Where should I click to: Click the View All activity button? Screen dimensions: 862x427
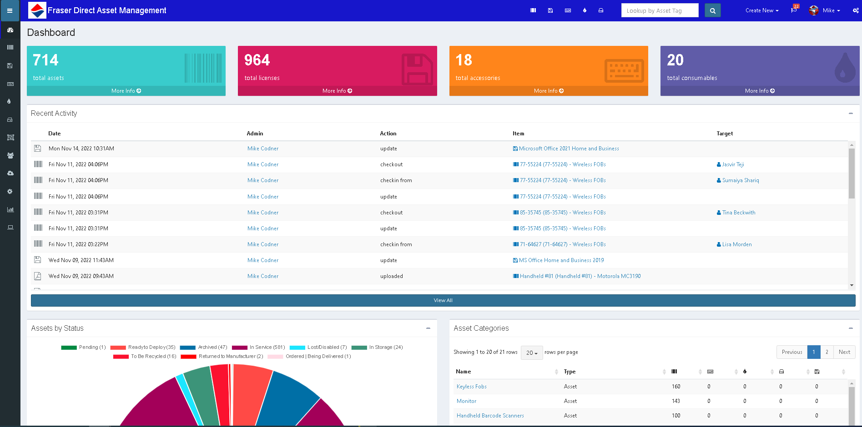tap(443, 300)
